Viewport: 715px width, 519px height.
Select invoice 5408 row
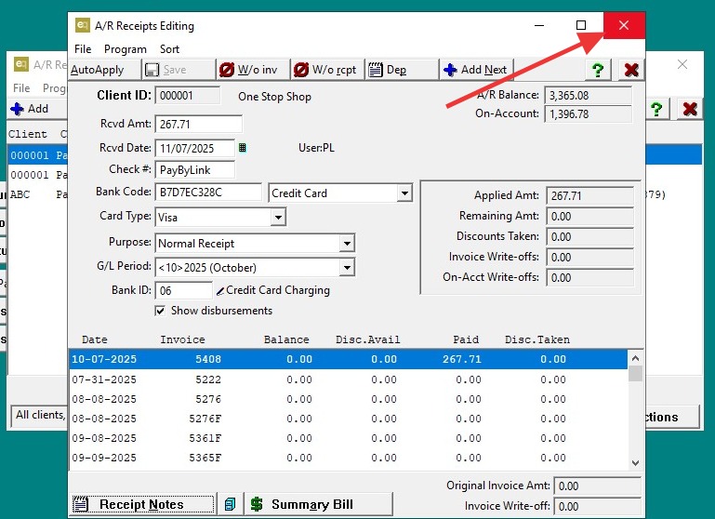pyautogui.click(x=349, y=359)
